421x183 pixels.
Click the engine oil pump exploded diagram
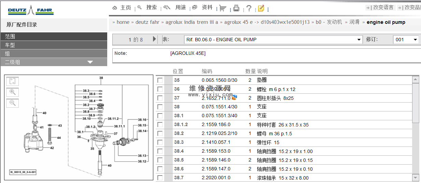79,127
